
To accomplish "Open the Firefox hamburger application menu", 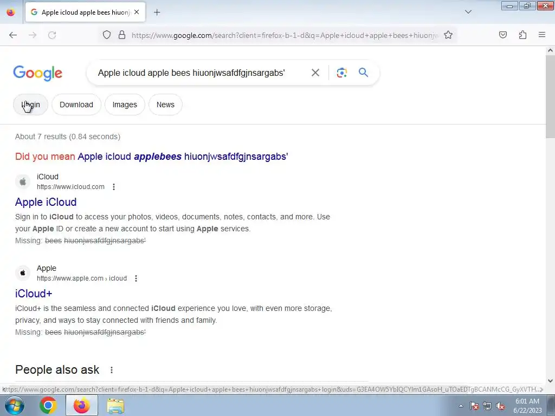I will (542, 35).
